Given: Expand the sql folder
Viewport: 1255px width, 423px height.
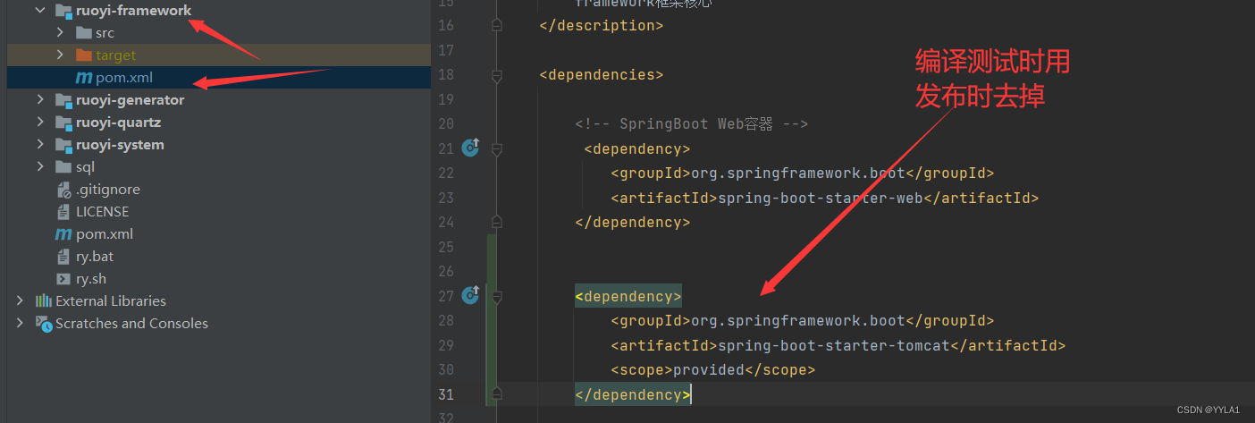Looking at the screenshot, I should point(39,167).
